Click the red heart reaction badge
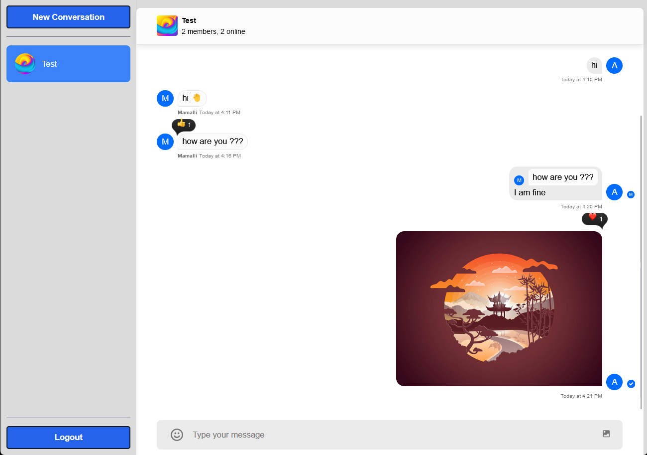This screenshot has height=455, width=647. [x=595, y=219]
